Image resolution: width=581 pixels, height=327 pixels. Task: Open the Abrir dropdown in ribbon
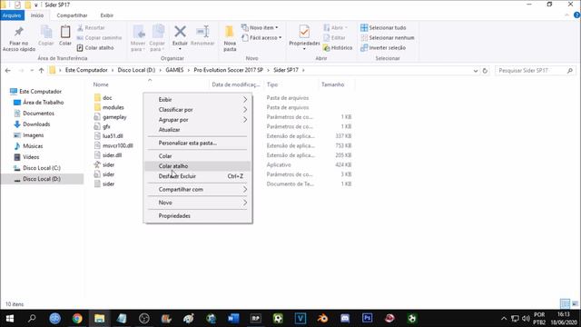pos(335,28)
